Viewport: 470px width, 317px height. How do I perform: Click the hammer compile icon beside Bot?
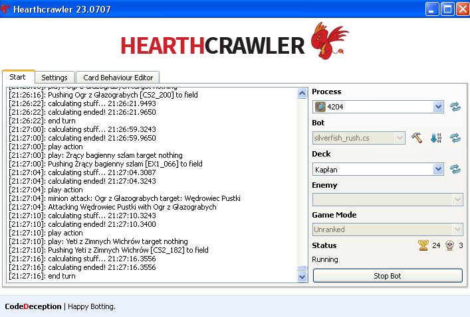[416, 138]
